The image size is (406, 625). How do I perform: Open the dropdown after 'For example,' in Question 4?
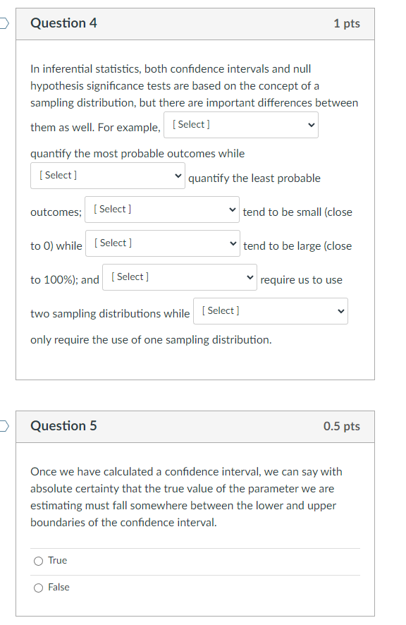(240, 125)
